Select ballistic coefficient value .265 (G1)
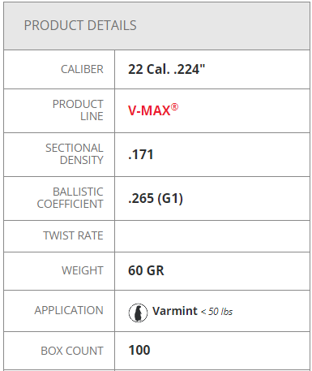Viewport: 312px width, 371px height. (156, 198)
